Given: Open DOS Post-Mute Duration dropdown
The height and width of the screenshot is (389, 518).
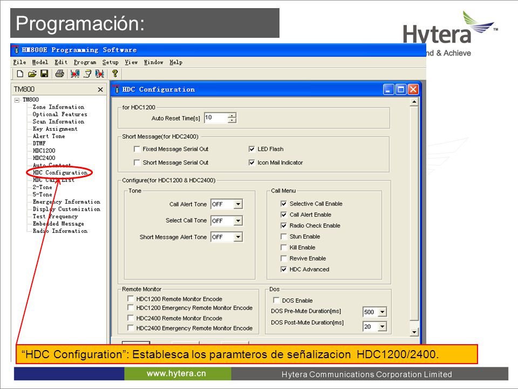Looking at the screenshot, I should 382,326.
